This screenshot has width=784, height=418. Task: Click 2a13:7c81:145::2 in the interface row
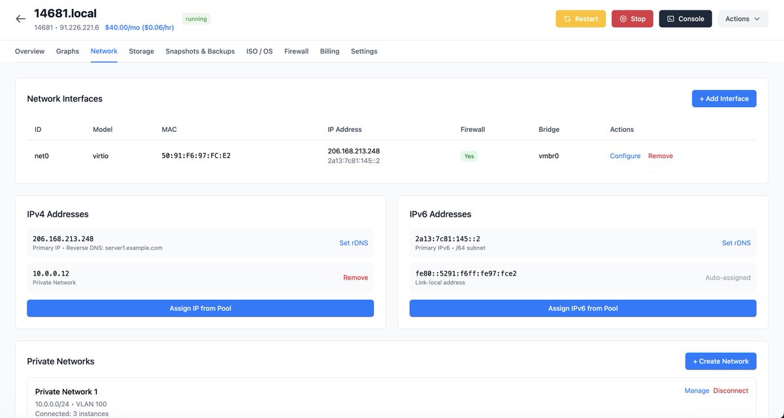[x=353, y=161]
